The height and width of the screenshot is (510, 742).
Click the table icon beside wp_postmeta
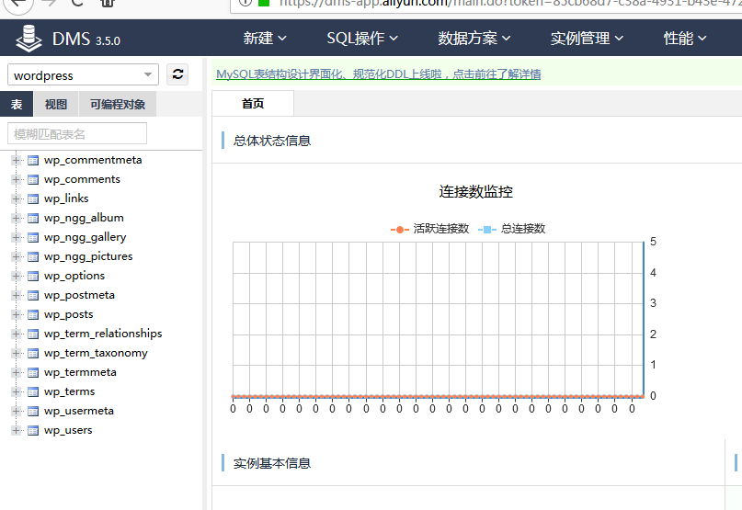[33, 296]
